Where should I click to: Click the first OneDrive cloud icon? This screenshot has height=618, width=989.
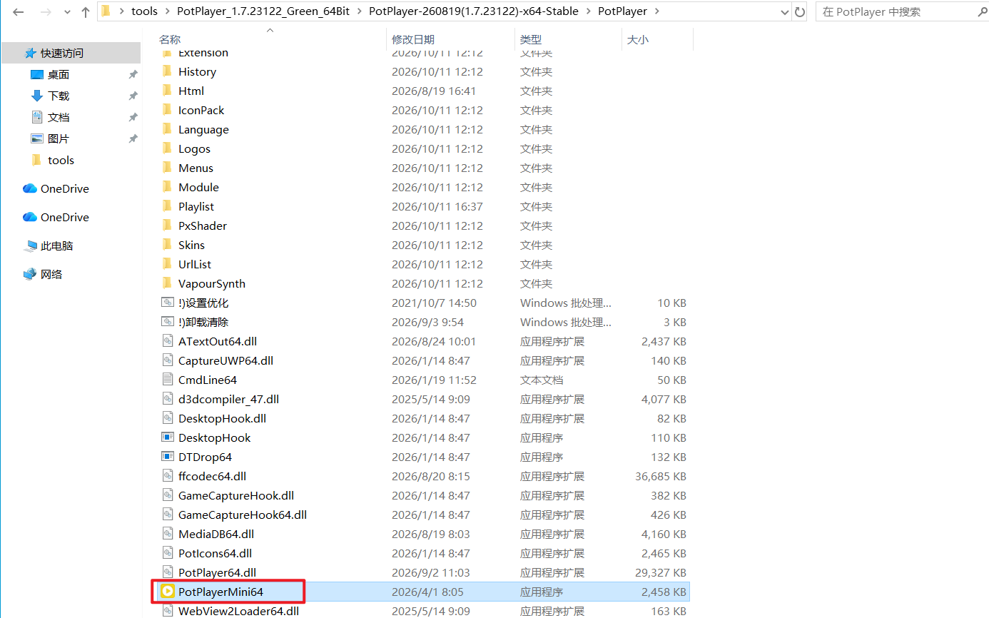pos(30,188)
